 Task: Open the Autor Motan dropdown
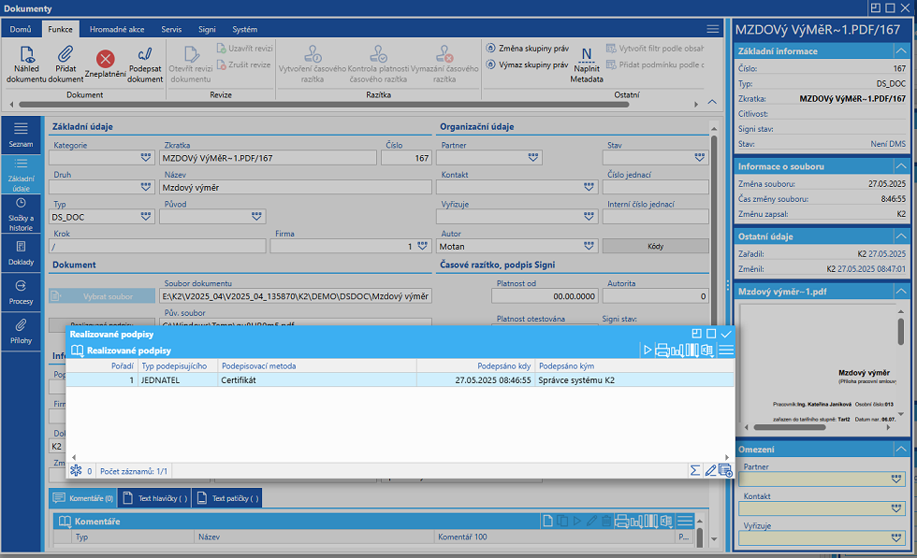(589, 247)
